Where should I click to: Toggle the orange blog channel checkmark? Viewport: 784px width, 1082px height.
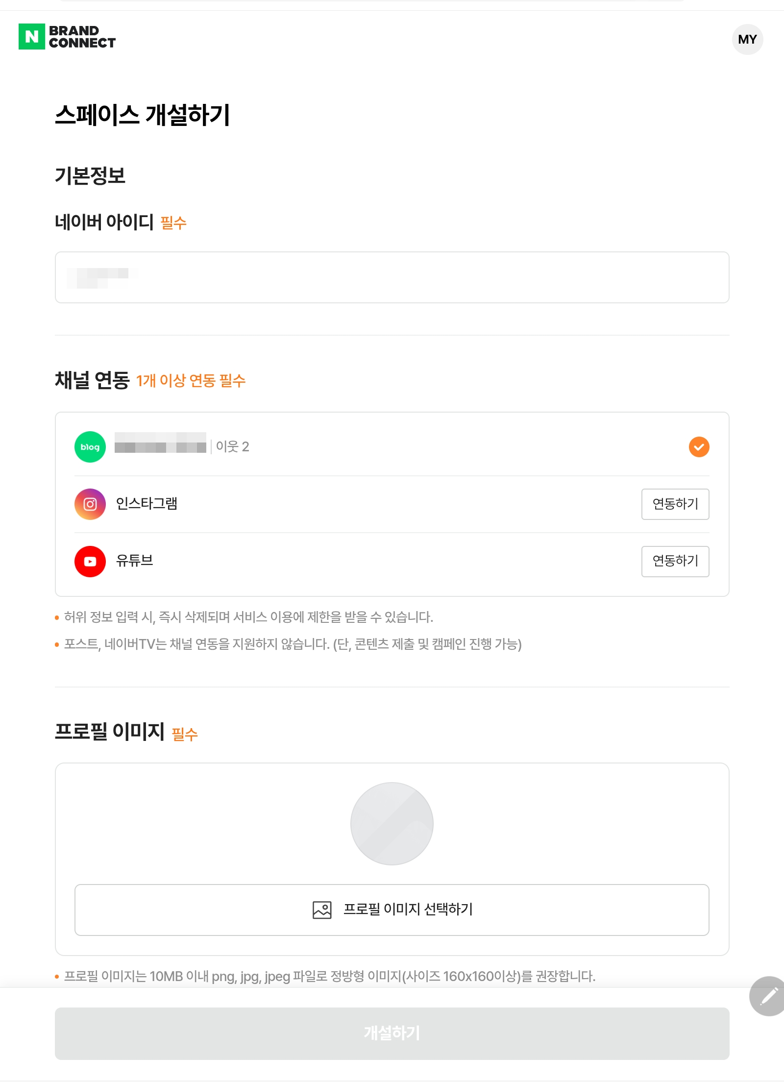point(699,447)
